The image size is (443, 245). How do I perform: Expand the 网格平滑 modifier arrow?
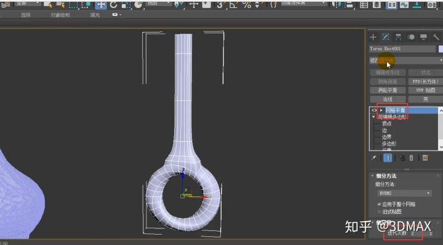[381, 111]
